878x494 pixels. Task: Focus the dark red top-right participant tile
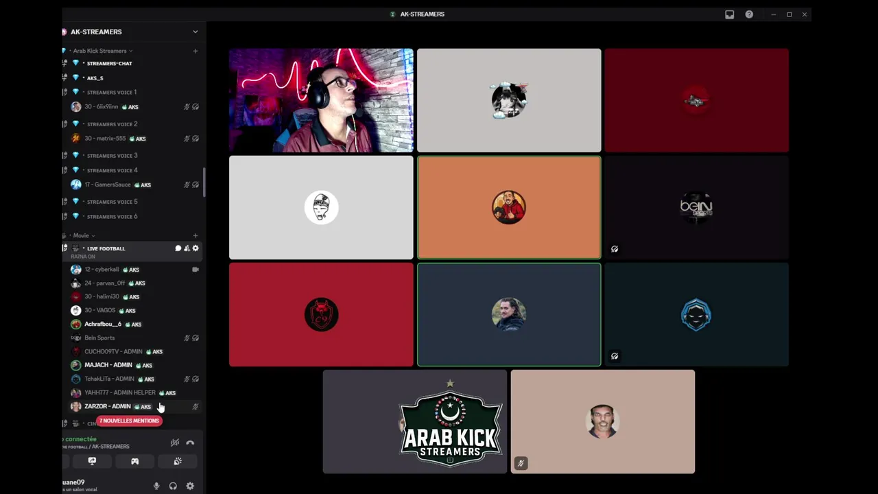(696, 100)
